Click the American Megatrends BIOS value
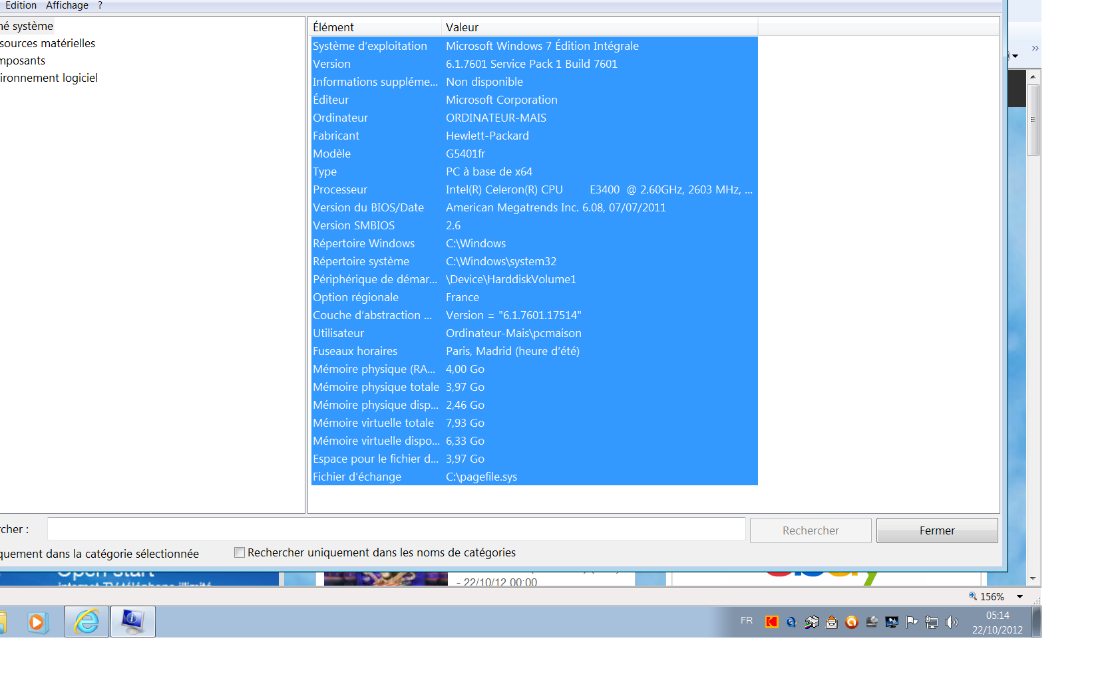 [x=556, y=207]
